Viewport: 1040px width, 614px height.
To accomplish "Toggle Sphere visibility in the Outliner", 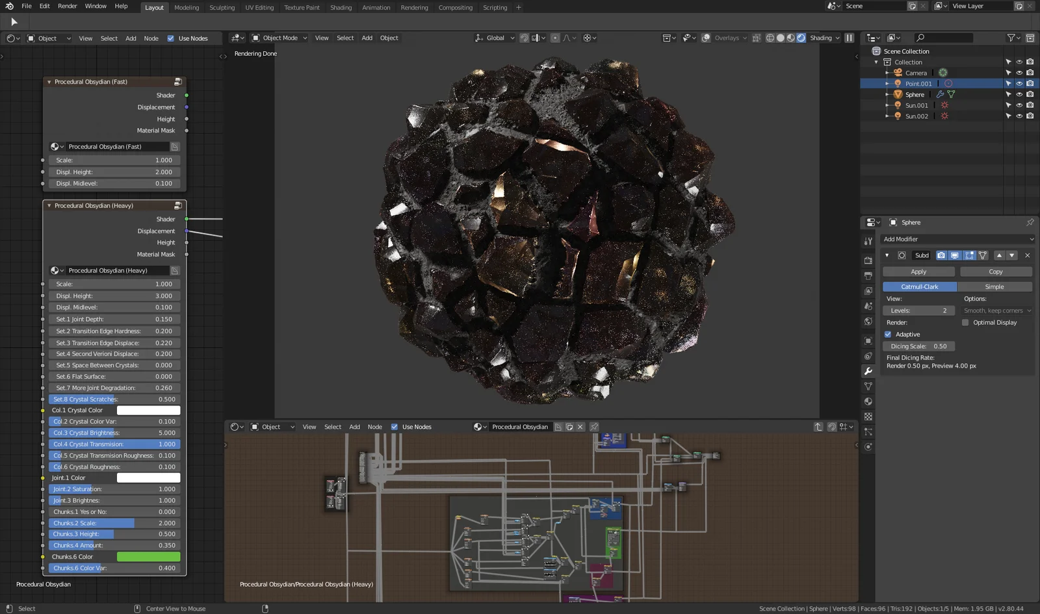I will 1019,94.
